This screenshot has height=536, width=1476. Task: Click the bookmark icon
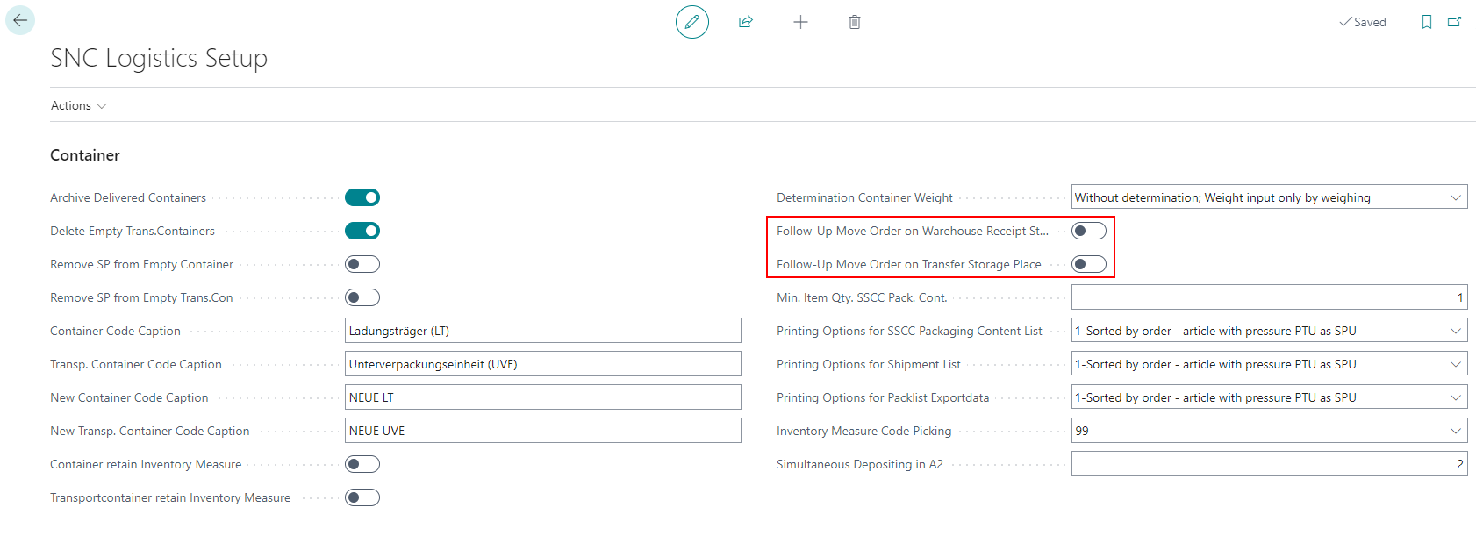pos(1427,22)
